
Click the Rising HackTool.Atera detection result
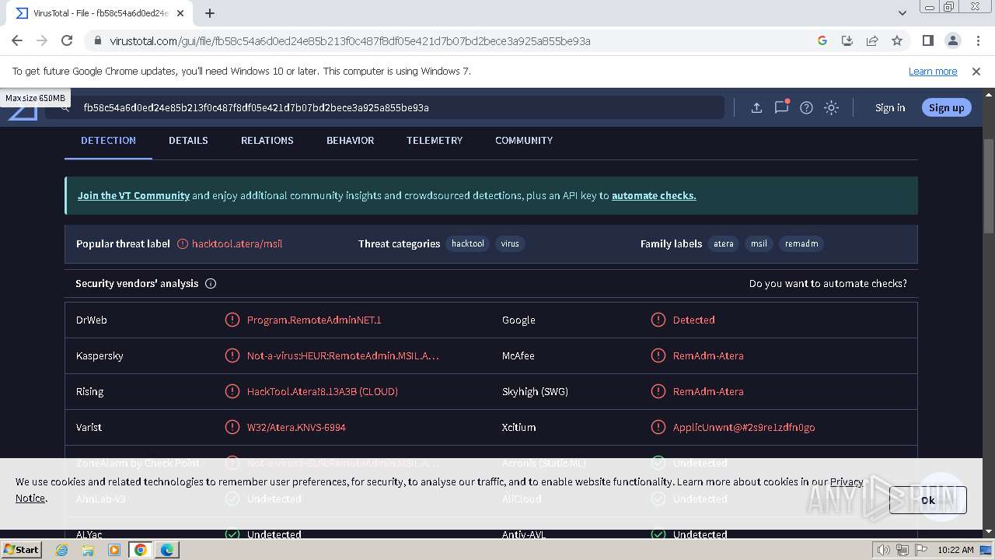click(x=322, y=392)
